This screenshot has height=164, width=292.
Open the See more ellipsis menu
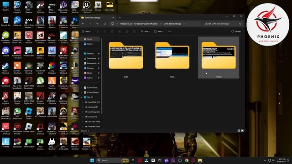pos(170,31)
